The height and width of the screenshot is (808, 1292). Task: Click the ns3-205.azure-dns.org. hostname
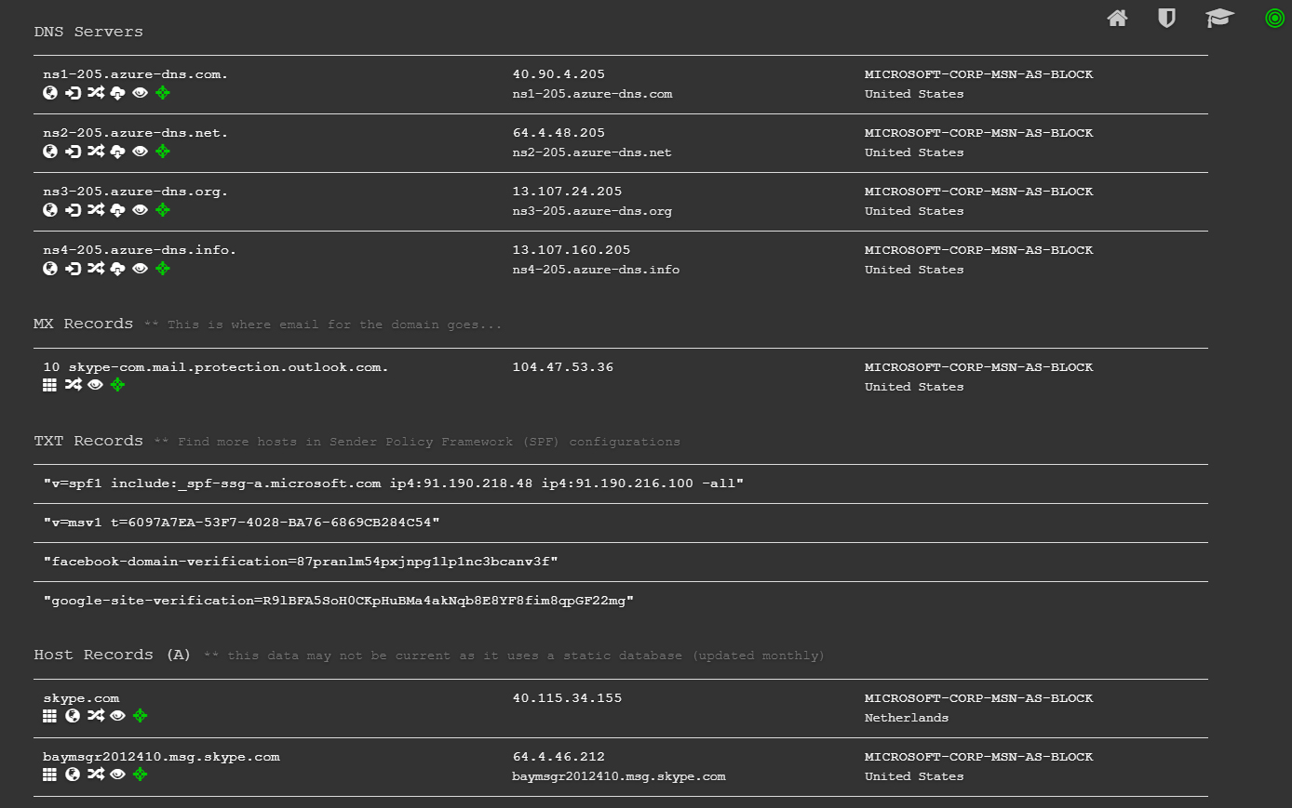pos(135,192)
